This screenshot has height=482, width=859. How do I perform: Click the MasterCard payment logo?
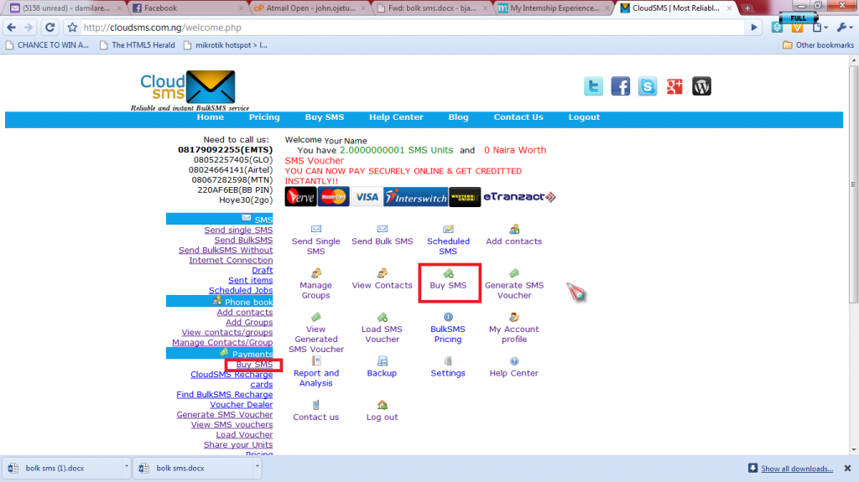(x=333, y=197)
